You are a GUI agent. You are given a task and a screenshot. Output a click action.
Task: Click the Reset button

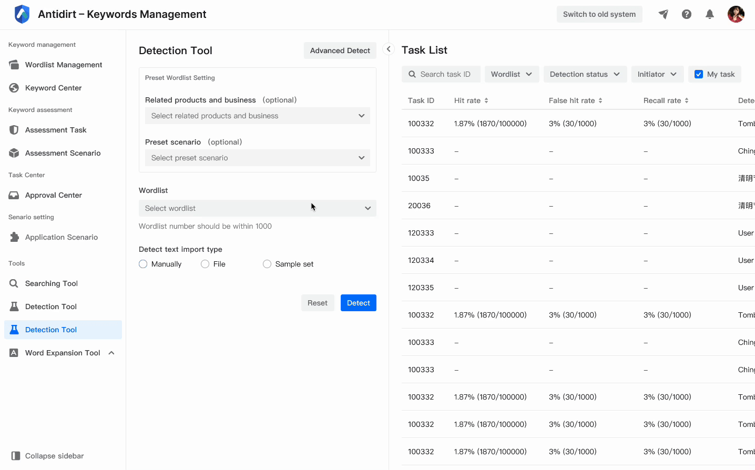pos(318,303)
